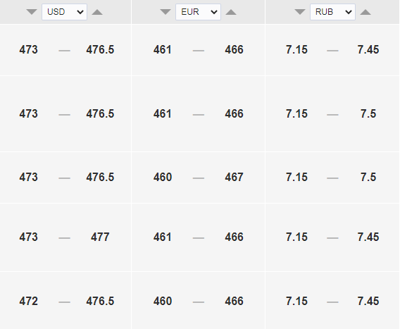Select the first row's 473 USD buy rate
This screenshot has height=329, width=400.
pyautogui.click(x=29, y=49)
